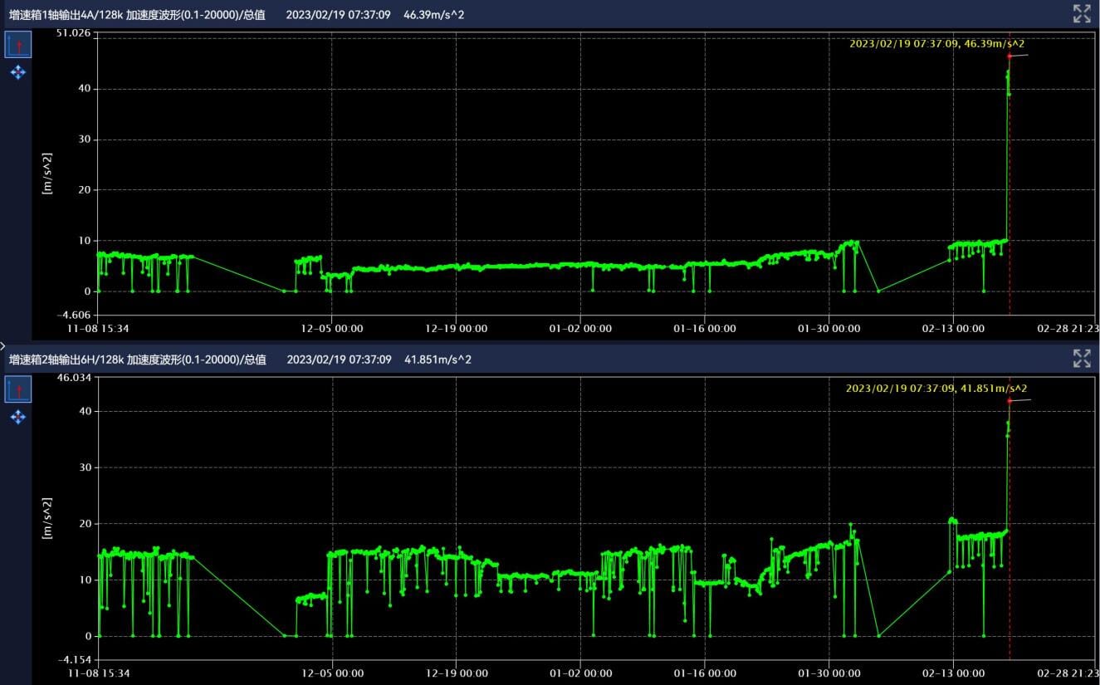This screenshot has width=1100, height=685.
Task: Click the 12-05 00:00 tick on the top chart
Action: [x=331, y=329]
